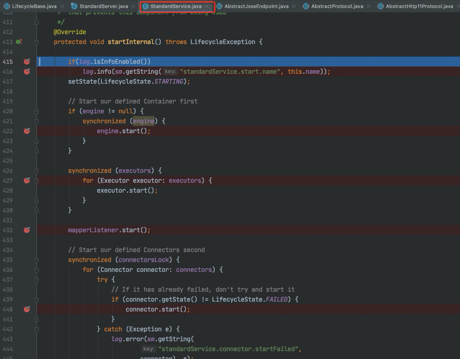Collapse the Javadoc comment fold on line 411
Screen dimensions: 460x359
pyautogui.click(x=37, y=22)
